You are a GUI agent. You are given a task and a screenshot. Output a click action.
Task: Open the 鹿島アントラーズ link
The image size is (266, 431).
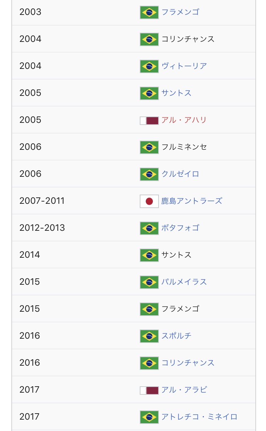click(x=192, y=201)
